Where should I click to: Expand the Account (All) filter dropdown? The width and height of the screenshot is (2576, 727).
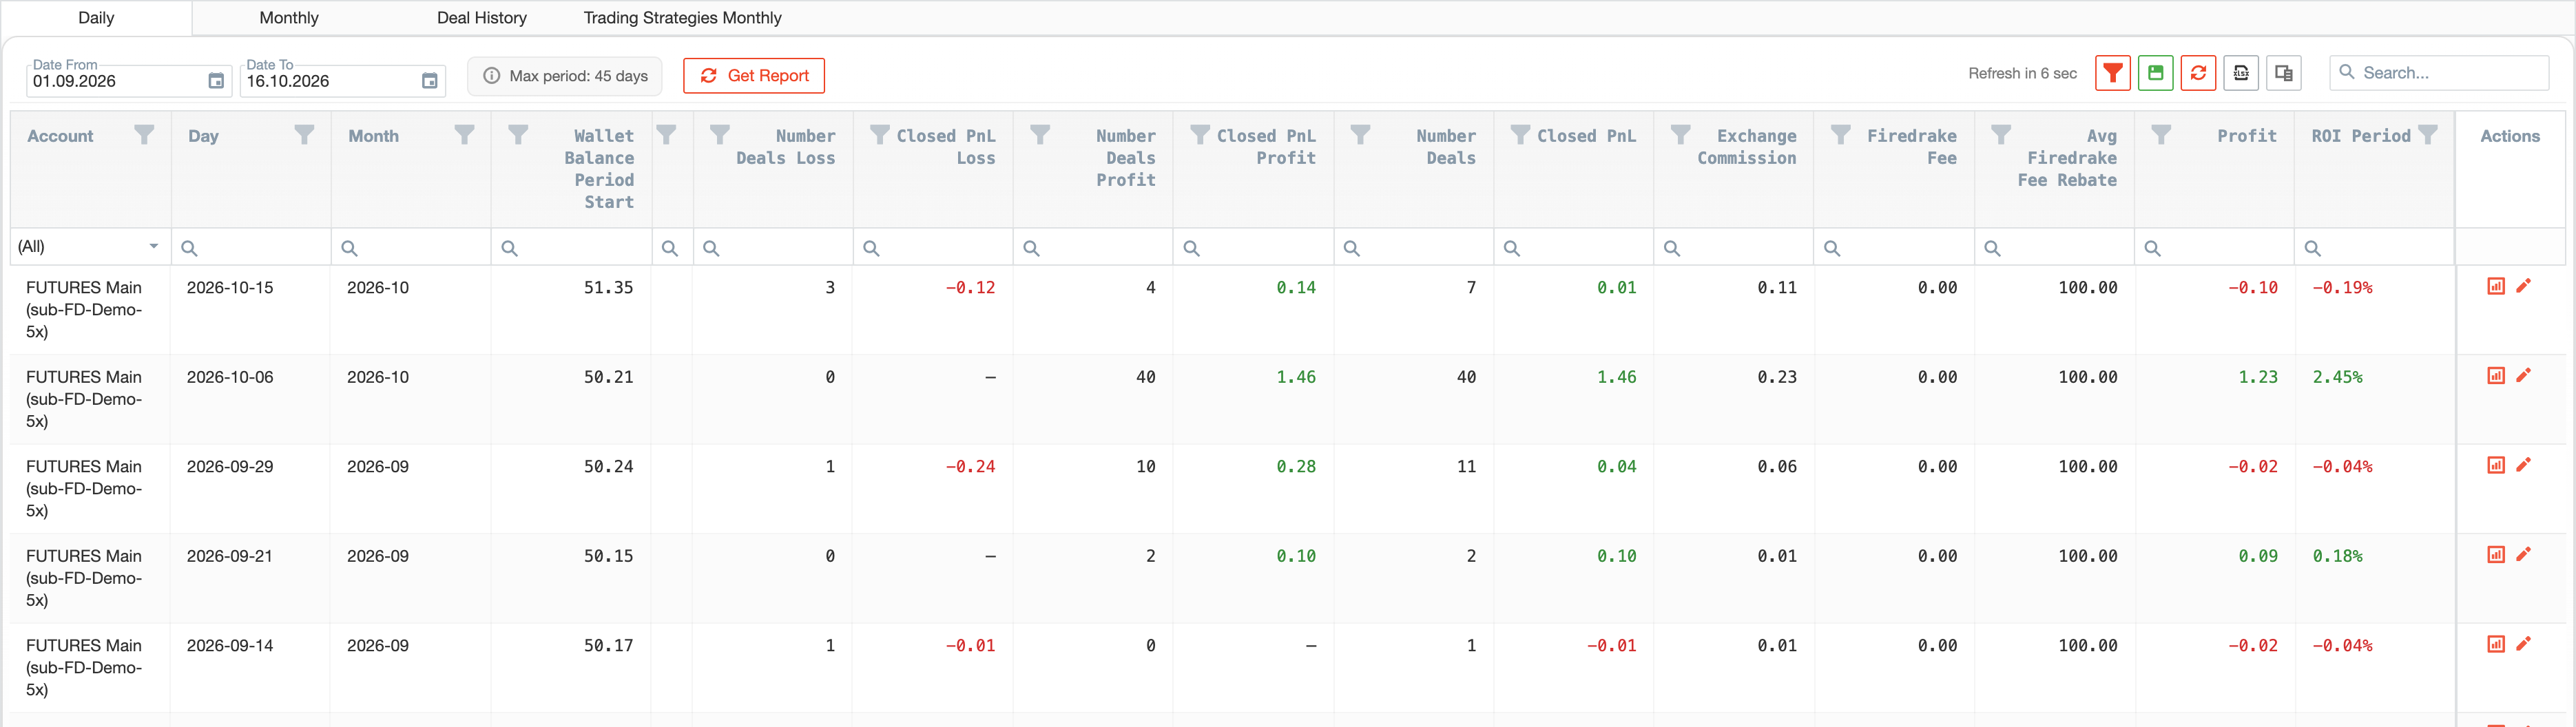click(x=154, y=246)
